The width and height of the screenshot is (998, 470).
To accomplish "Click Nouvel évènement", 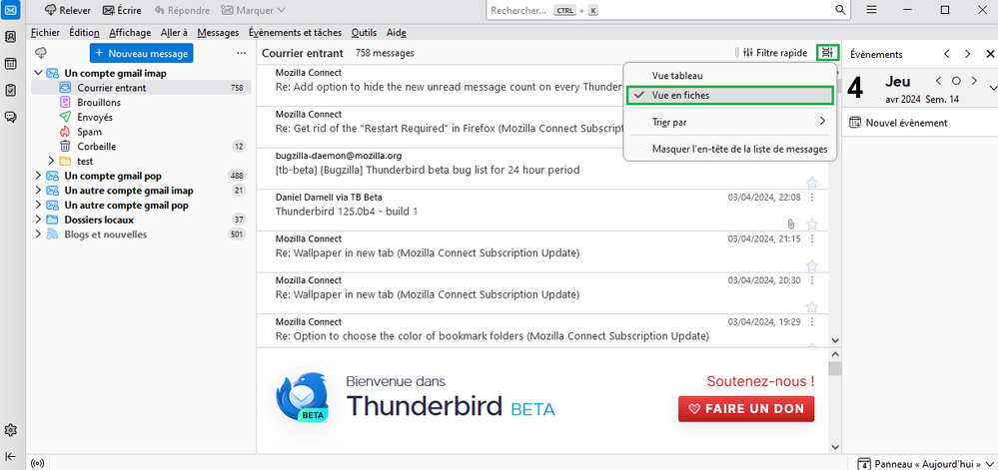I will (x=899, y=123).
